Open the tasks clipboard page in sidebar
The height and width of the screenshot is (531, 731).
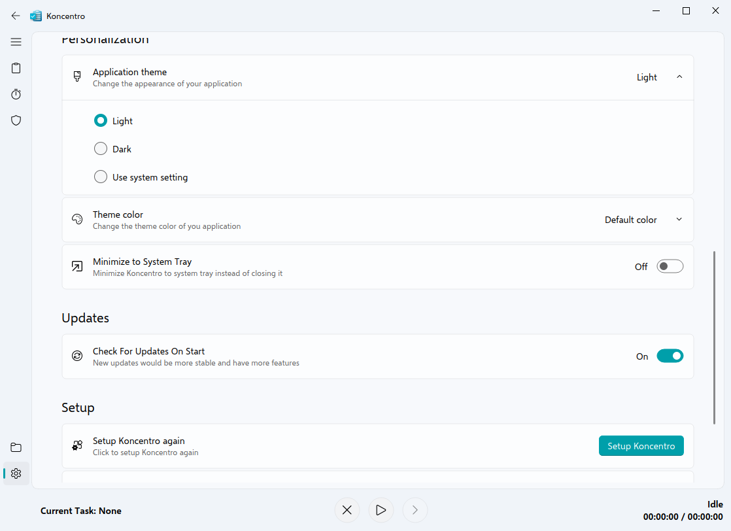[16, 68]
